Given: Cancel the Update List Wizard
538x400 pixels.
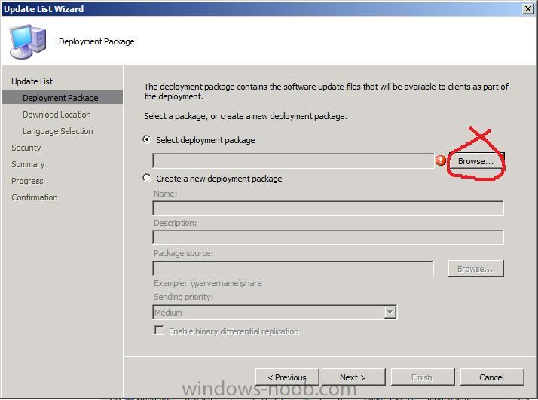Looking at the screenshot, I should (x=492, y=377).
